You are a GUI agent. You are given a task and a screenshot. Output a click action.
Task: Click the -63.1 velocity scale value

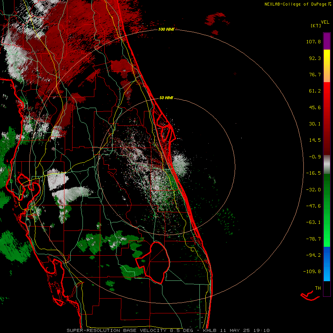[x=313, y=222]
